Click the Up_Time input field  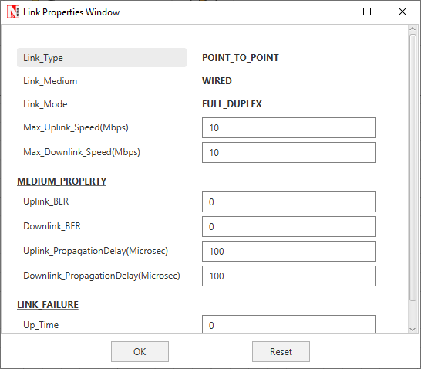pos(288,324)
